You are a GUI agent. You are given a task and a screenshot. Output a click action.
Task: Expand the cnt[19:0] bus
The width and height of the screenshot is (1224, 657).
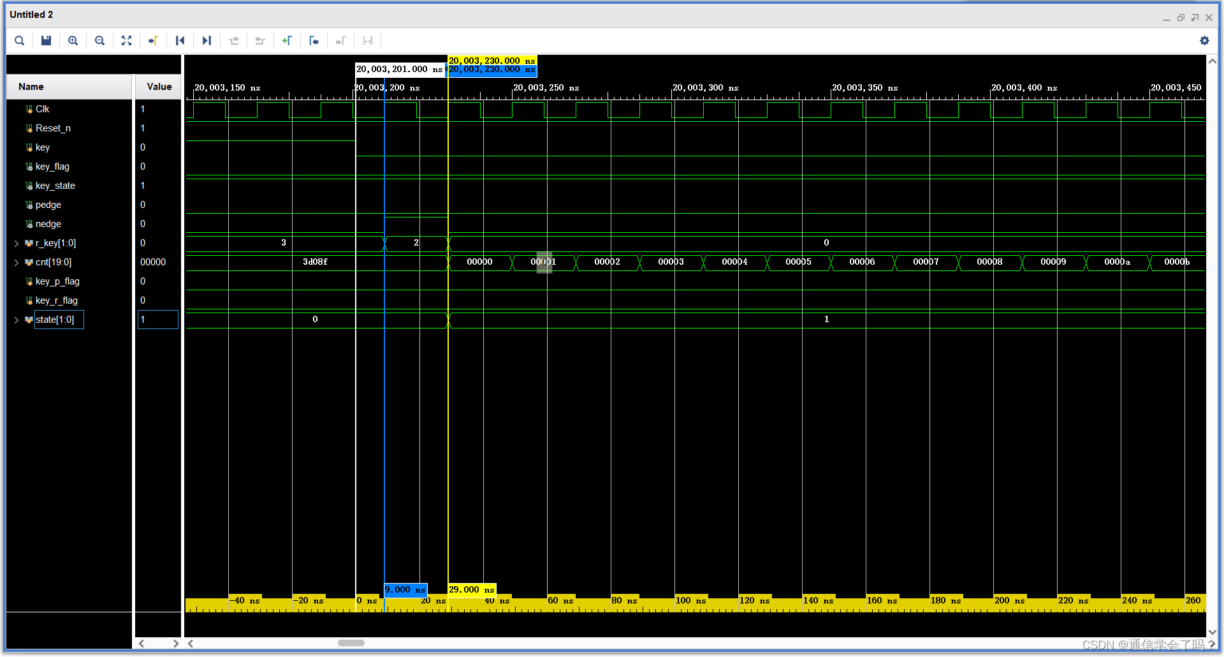17,262
